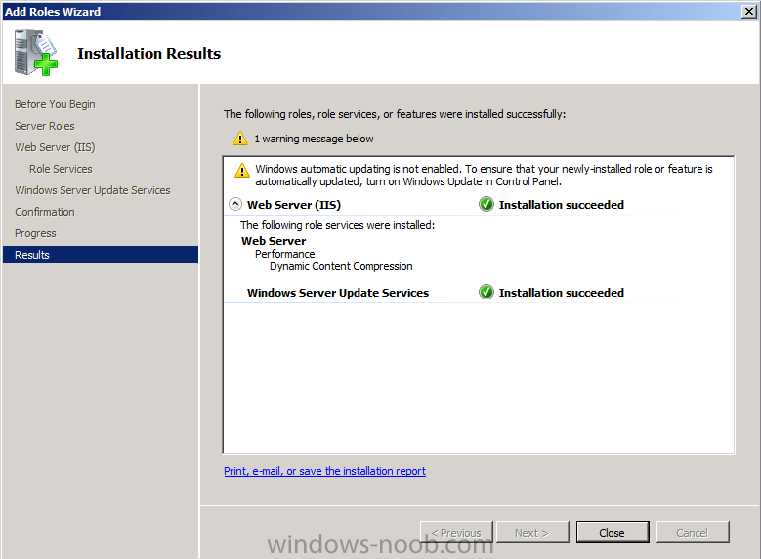This screenshot has width=761, height=559.
Task: Click the 'Performance' role service entry
Action: (285, 254)
